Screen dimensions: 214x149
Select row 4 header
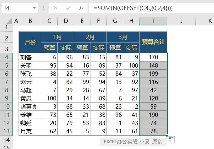[6, 57]
